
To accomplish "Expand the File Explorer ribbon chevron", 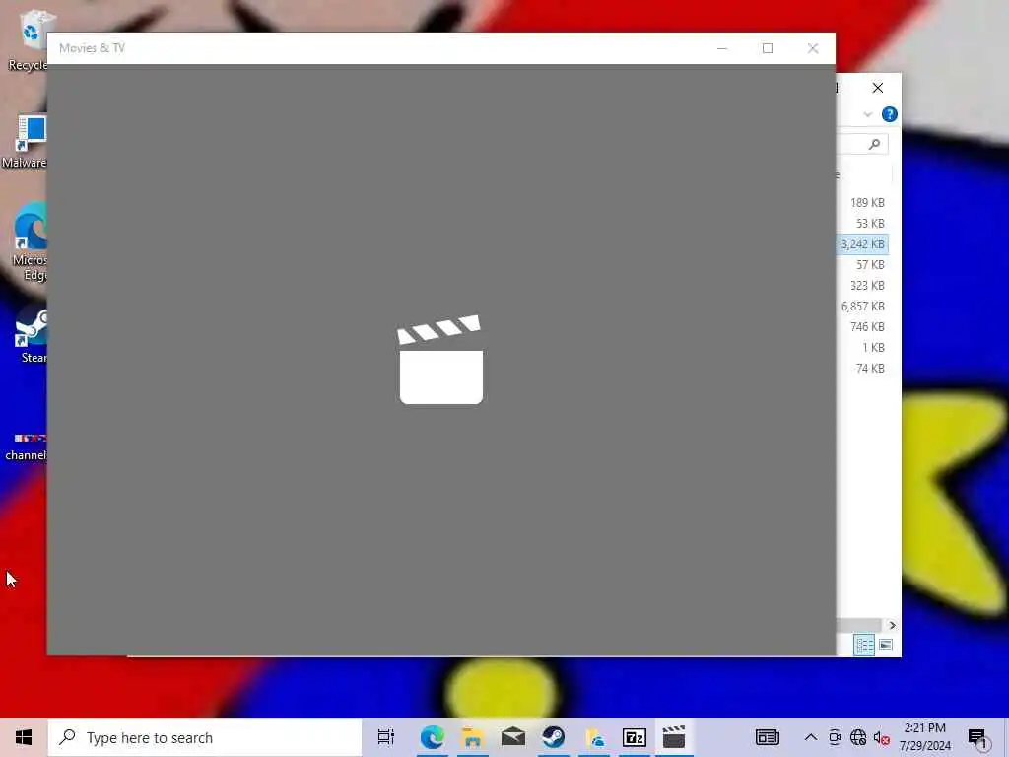I will click(867, 114).
